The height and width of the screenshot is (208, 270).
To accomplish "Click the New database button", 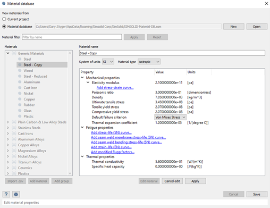I will coord(234,27).
